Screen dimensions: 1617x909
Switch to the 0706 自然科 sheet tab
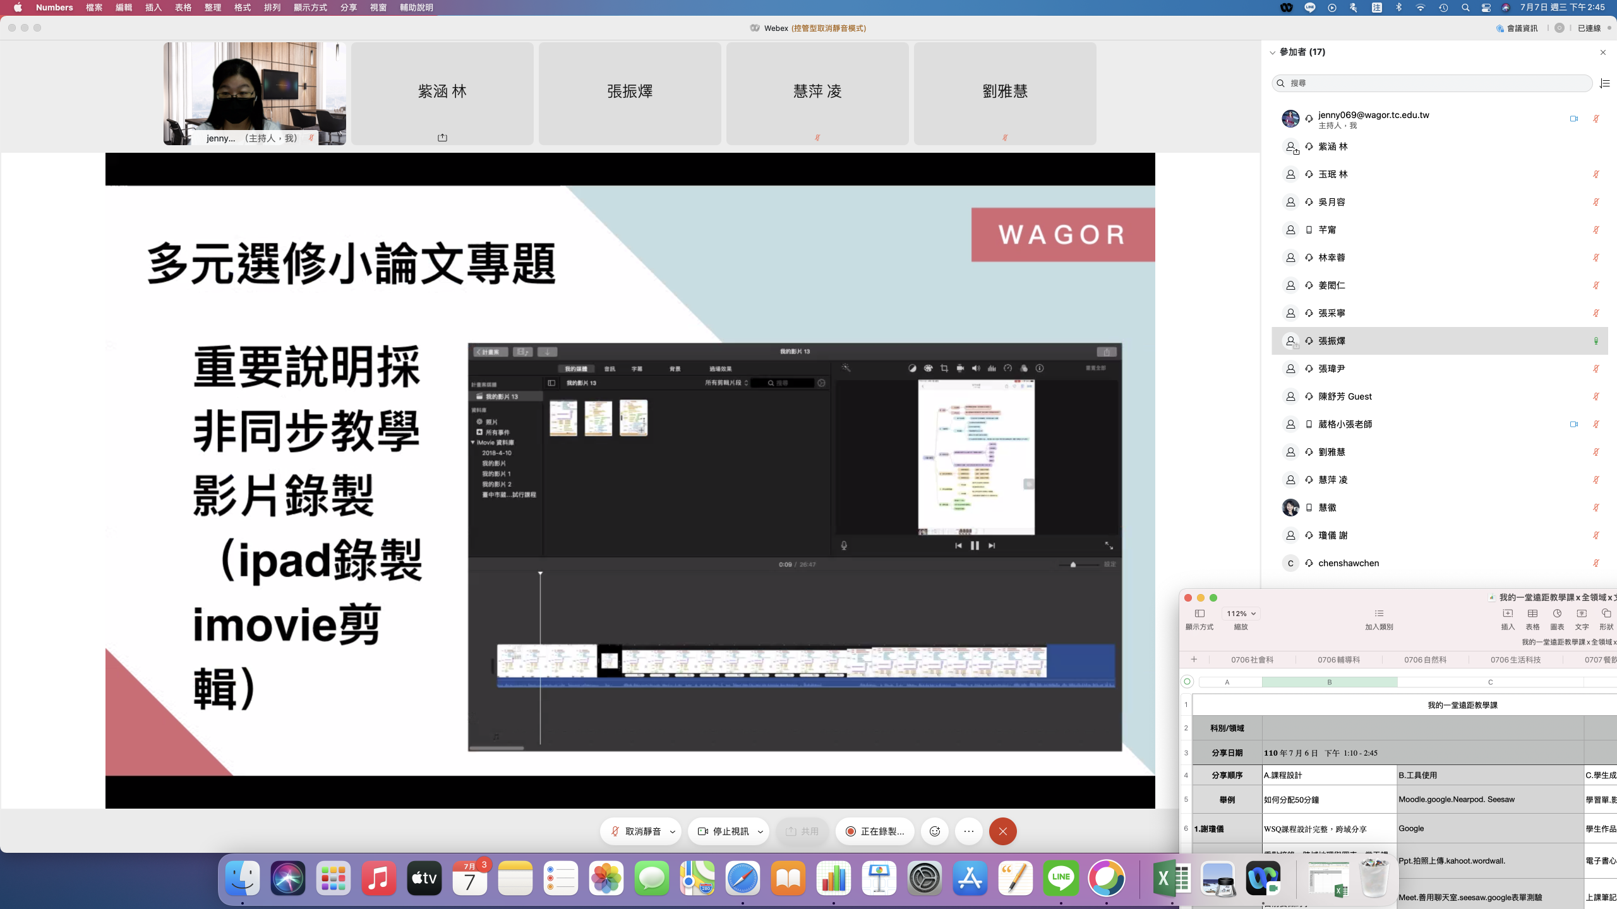pos(1425,660)
